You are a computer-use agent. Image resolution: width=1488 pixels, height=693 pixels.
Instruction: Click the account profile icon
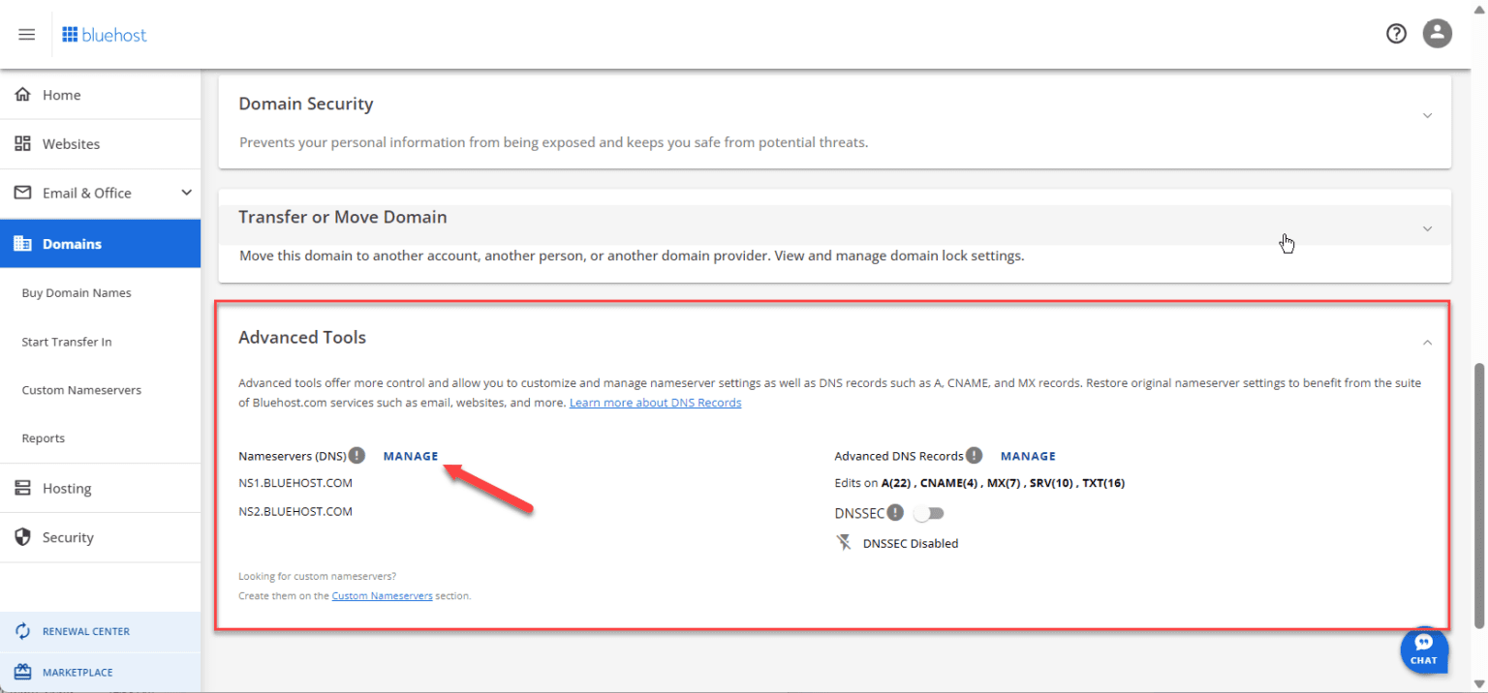(x=1437, y=33)
